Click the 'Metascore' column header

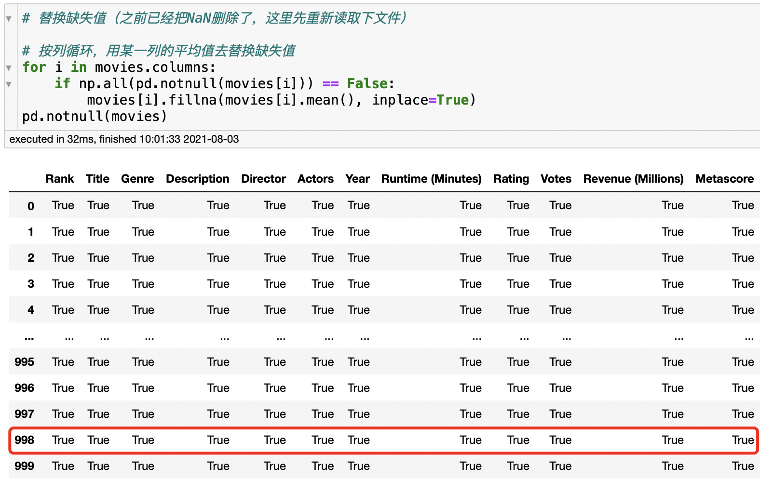[x=725, y=179]
